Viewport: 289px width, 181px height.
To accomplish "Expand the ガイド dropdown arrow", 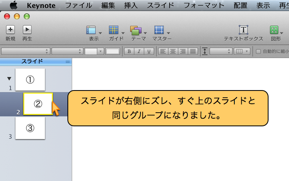I will tap(123, 33).
